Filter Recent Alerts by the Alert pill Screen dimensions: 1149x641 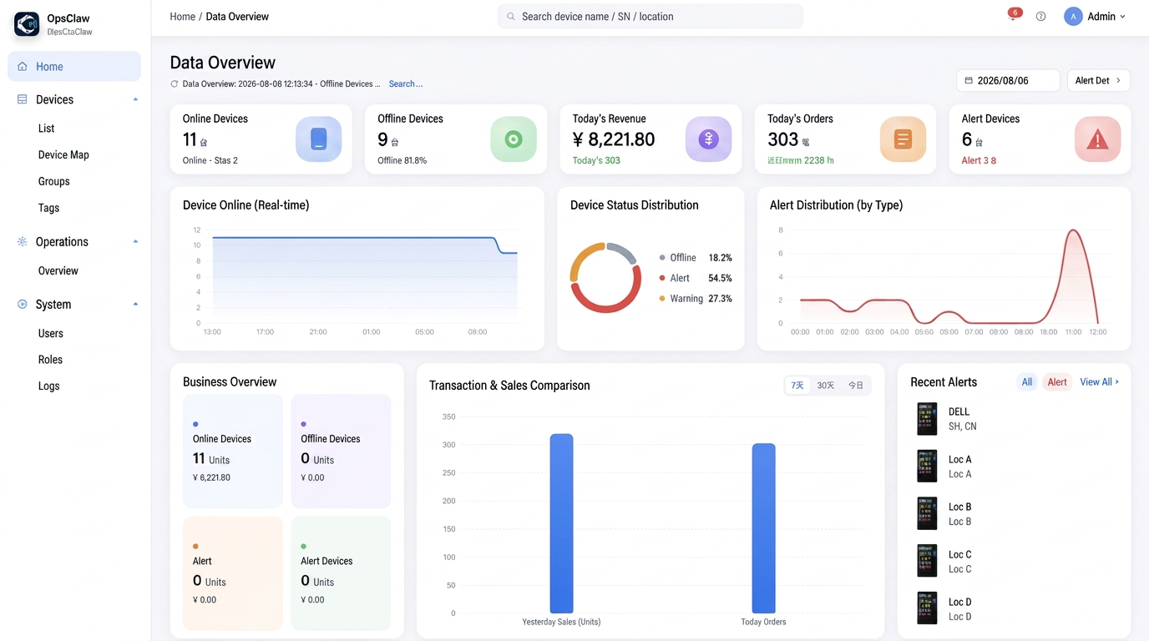1057,382
